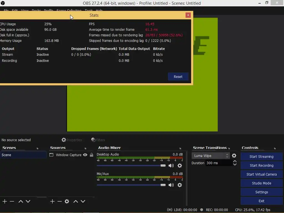284x213 pixels.
Task: Adjust the Mic/Aux volume slider
Action: 131,185
